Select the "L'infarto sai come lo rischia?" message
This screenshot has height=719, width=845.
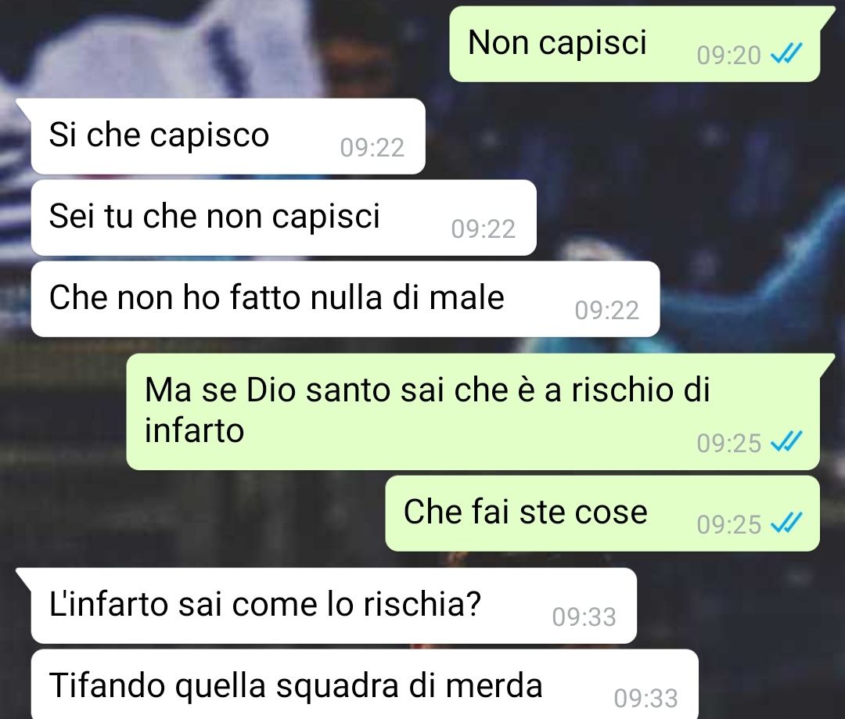[334, 606]
